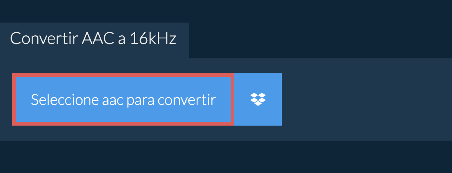452x173 pixels.
Task: Click 'Seleccione aac para convertir' button
Action: pos(123,99)
